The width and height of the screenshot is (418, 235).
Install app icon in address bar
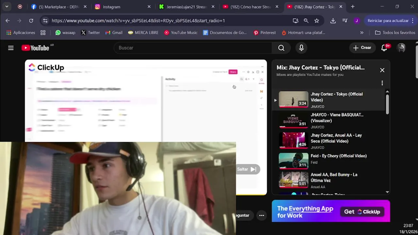coord(296,21)
